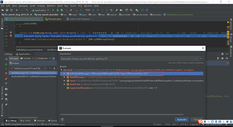Open the Terminal tool window
Screen dimensions: 233x127
pyautogui.click(x=39, y=121)
